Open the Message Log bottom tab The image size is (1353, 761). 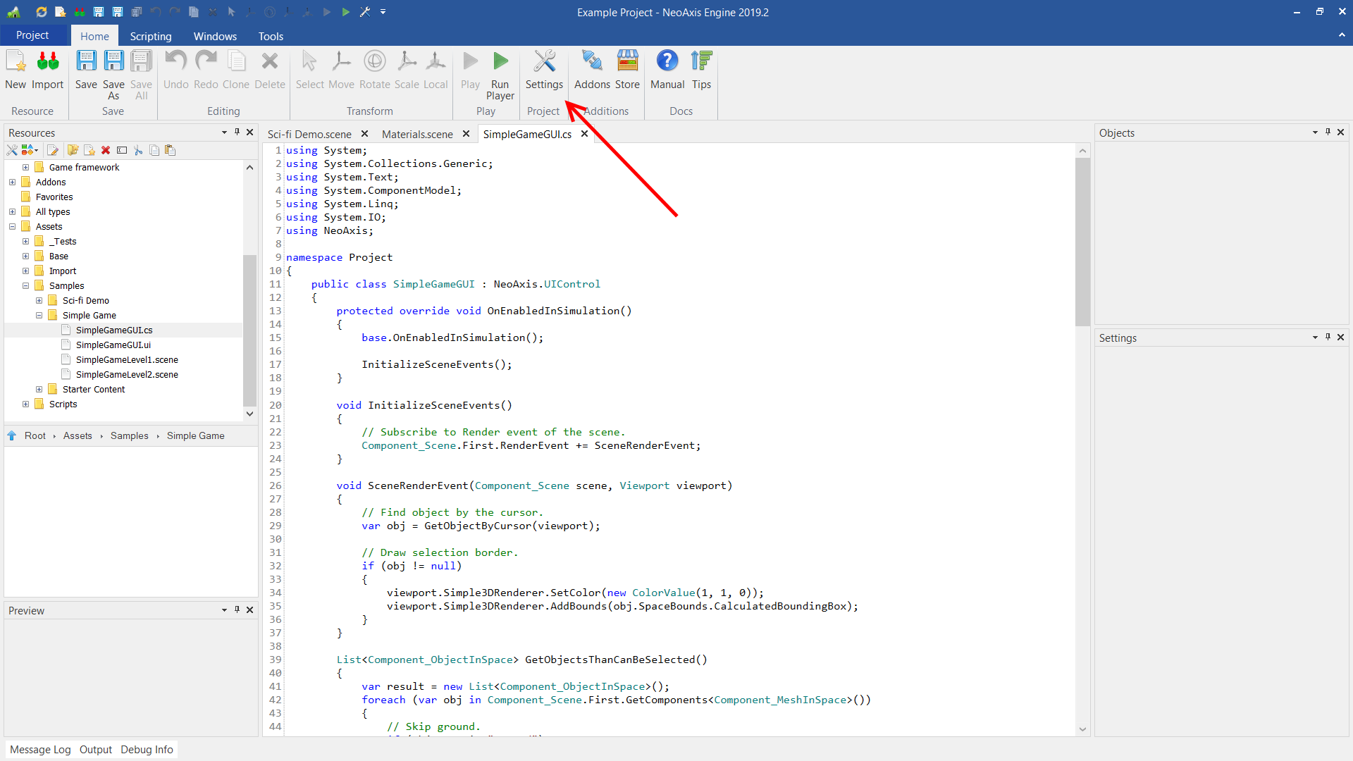pos(40,749)
